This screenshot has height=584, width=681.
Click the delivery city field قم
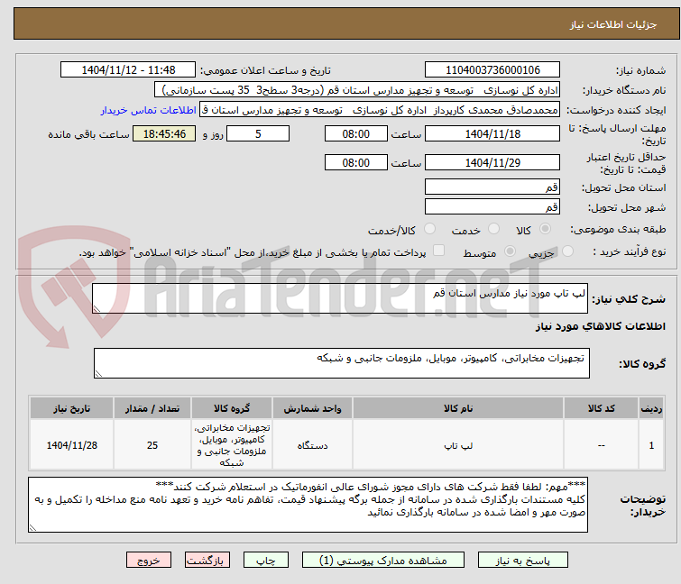tap(492, 206)
